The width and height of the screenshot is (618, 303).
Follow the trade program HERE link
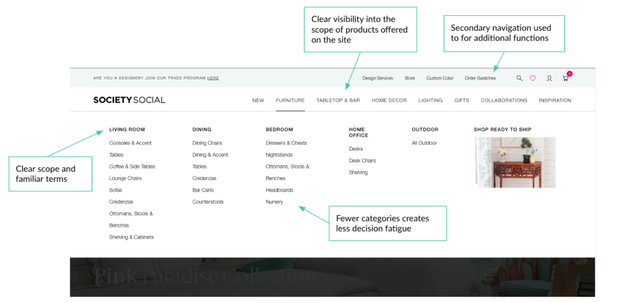[213, 78]
